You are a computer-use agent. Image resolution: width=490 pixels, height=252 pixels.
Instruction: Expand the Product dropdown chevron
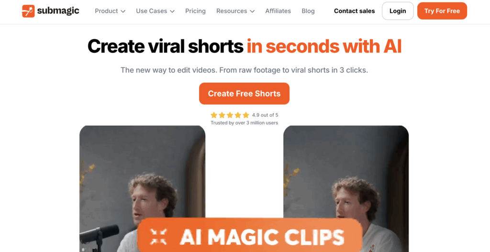point(123,11)
